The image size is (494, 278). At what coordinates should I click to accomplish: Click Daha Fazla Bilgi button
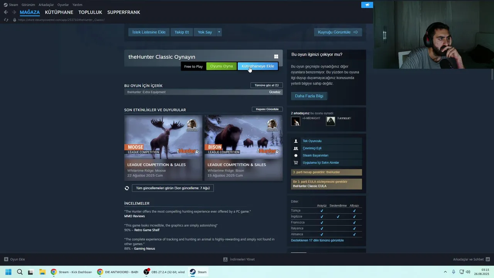[309, 96]
